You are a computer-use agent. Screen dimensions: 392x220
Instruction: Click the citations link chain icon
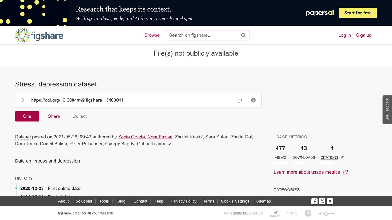tap(342, 158)
